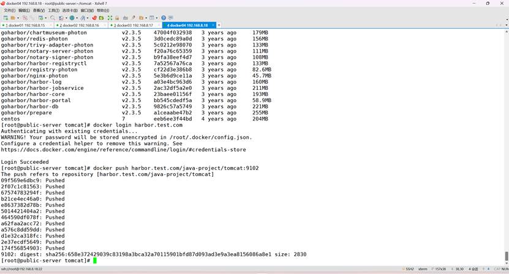Click the script pen toolbar icon
This screenshot has height=274, width=509.
(134, 18)
